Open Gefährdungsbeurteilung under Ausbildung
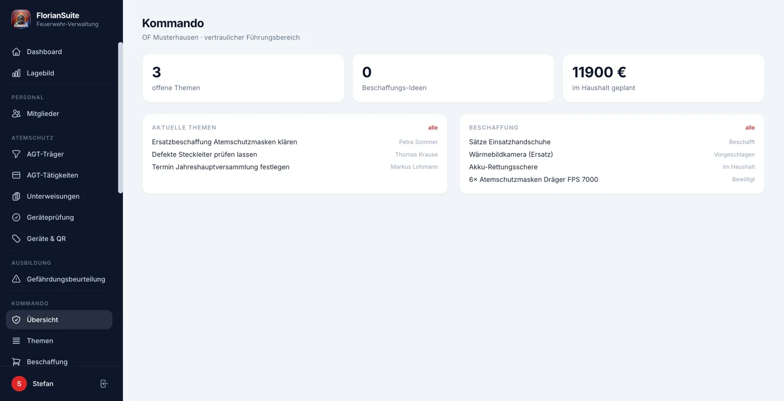 coord(59,279)
